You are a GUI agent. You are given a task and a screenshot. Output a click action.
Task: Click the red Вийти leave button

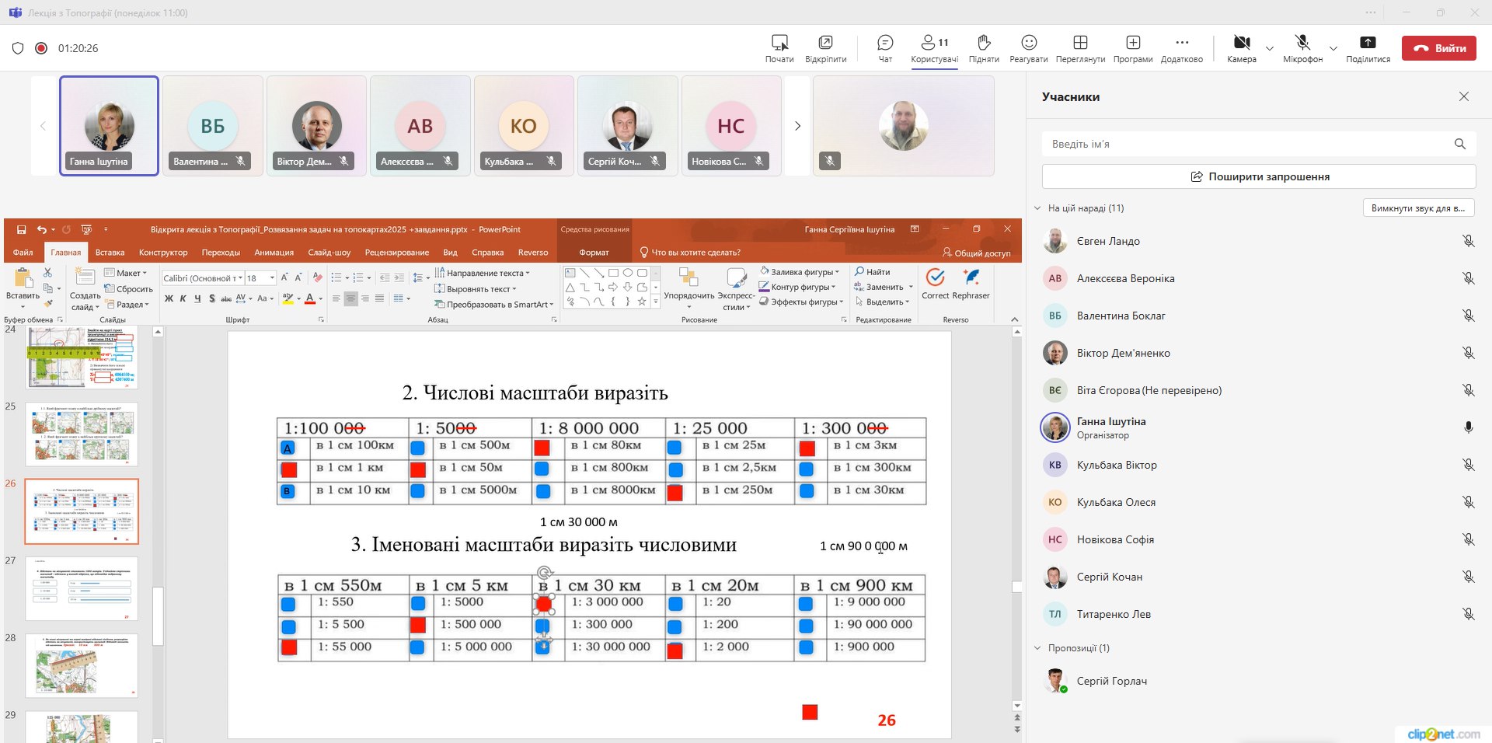1438,48
